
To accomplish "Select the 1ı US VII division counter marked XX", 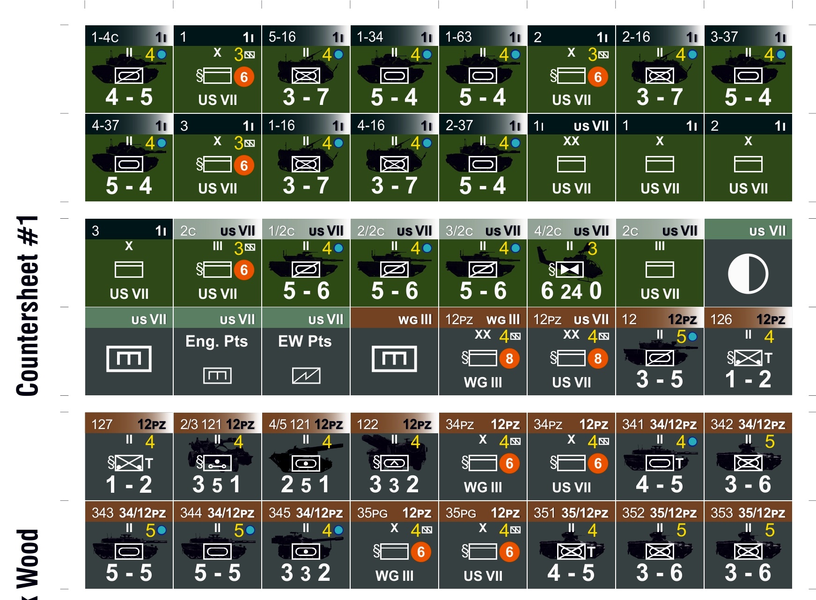I will (571, 157).
